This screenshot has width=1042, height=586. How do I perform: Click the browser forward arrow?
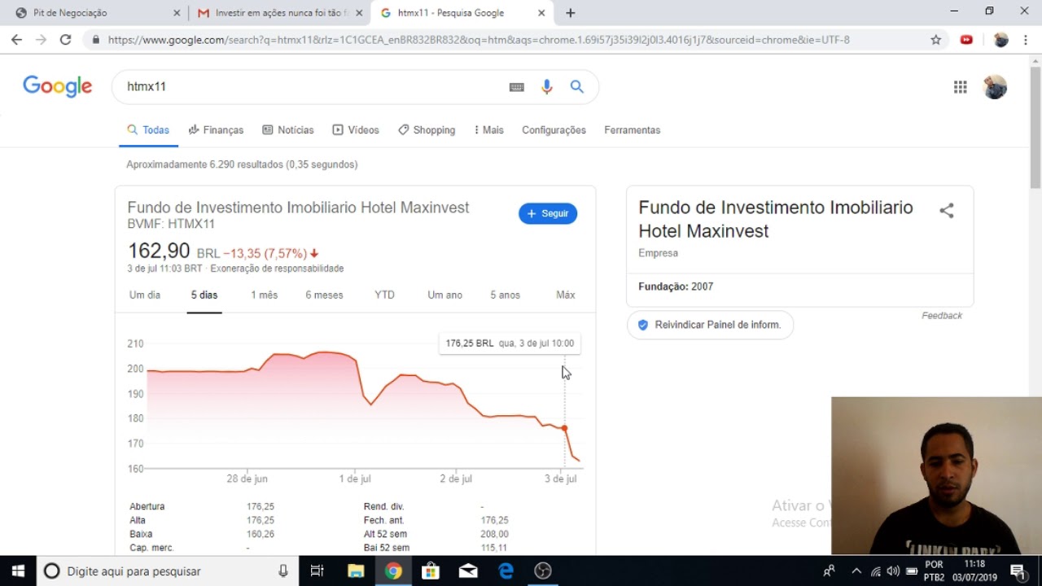click(x=41, y=39)
